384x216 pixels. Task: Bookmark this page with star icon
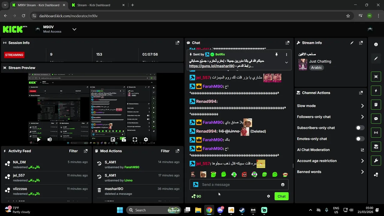tap(348, 16)
